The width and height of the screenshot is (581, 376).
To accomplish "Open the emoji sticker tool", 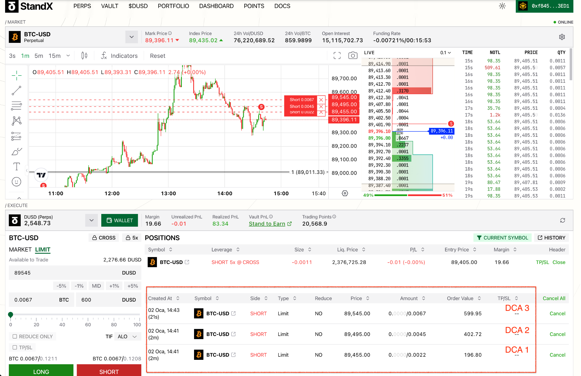I will pos(16,182).
